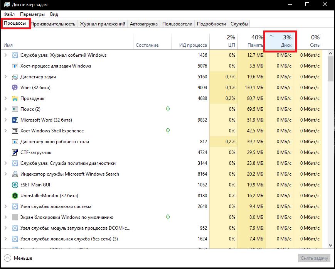Open the Файл menu

click(x=9, y=14)
